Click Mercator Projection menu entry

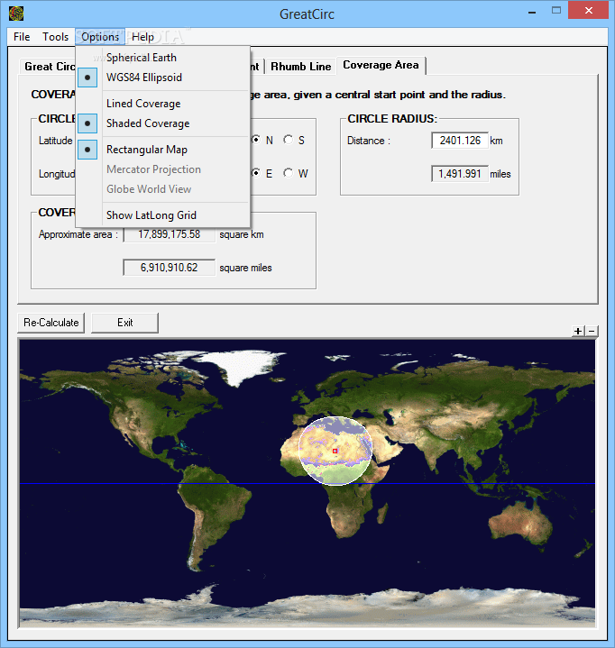[x=163, y=169]
